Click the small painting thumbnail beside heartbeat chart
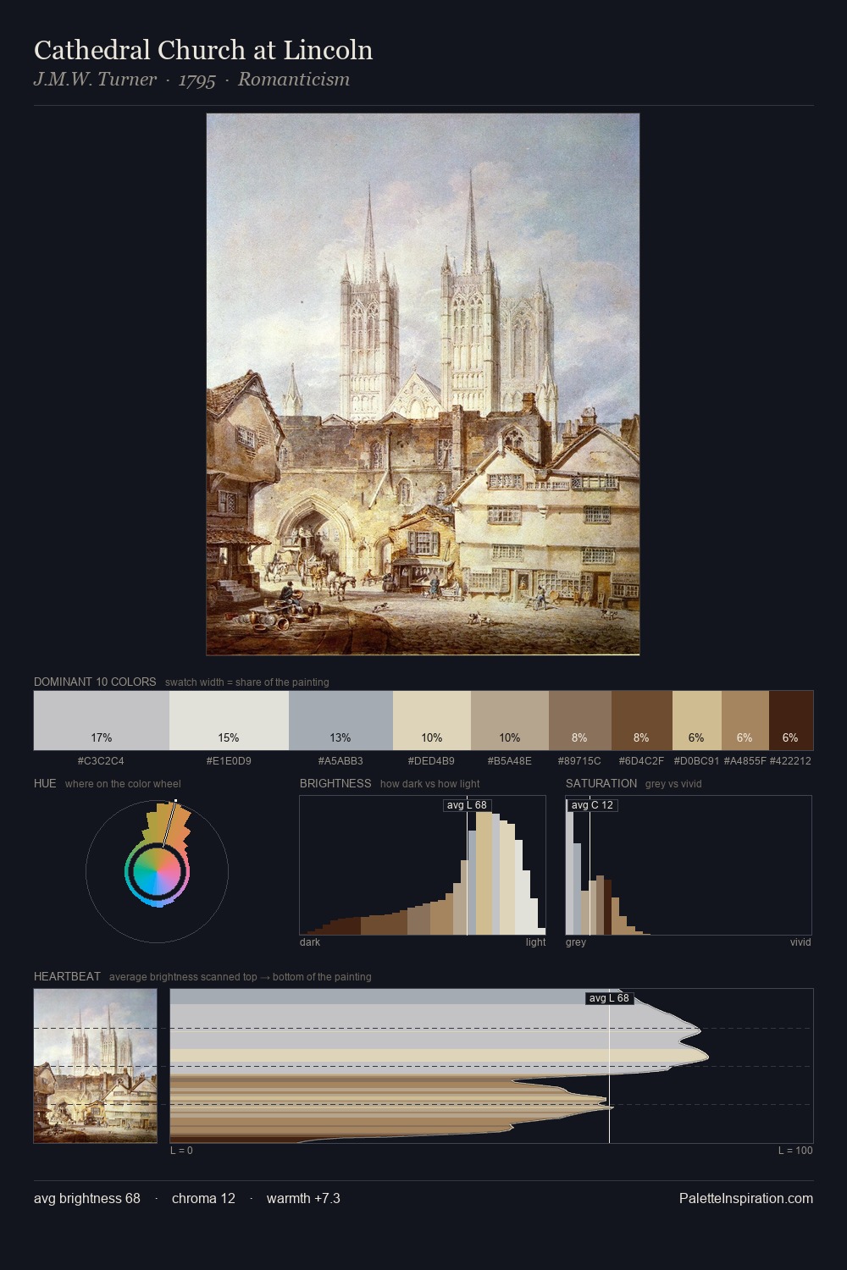Image resolution: width=847 pixels, height=1270 pixels. [96, 1066]
